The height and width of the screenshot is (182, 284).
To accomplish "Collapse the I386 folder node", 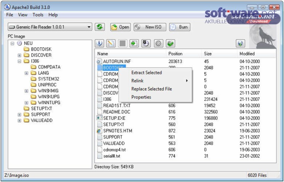I will click(x=19, y=61).
